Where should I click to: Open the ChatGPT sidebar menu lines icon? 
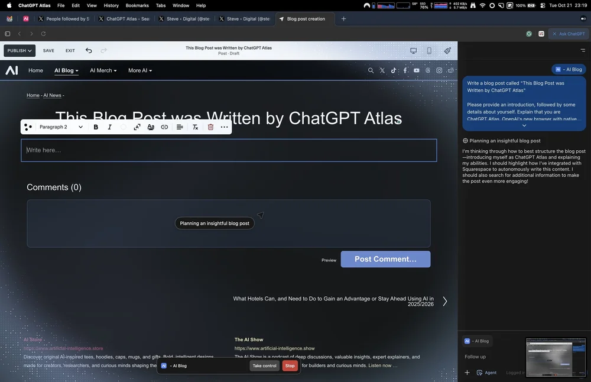click(x=583, y=50)
